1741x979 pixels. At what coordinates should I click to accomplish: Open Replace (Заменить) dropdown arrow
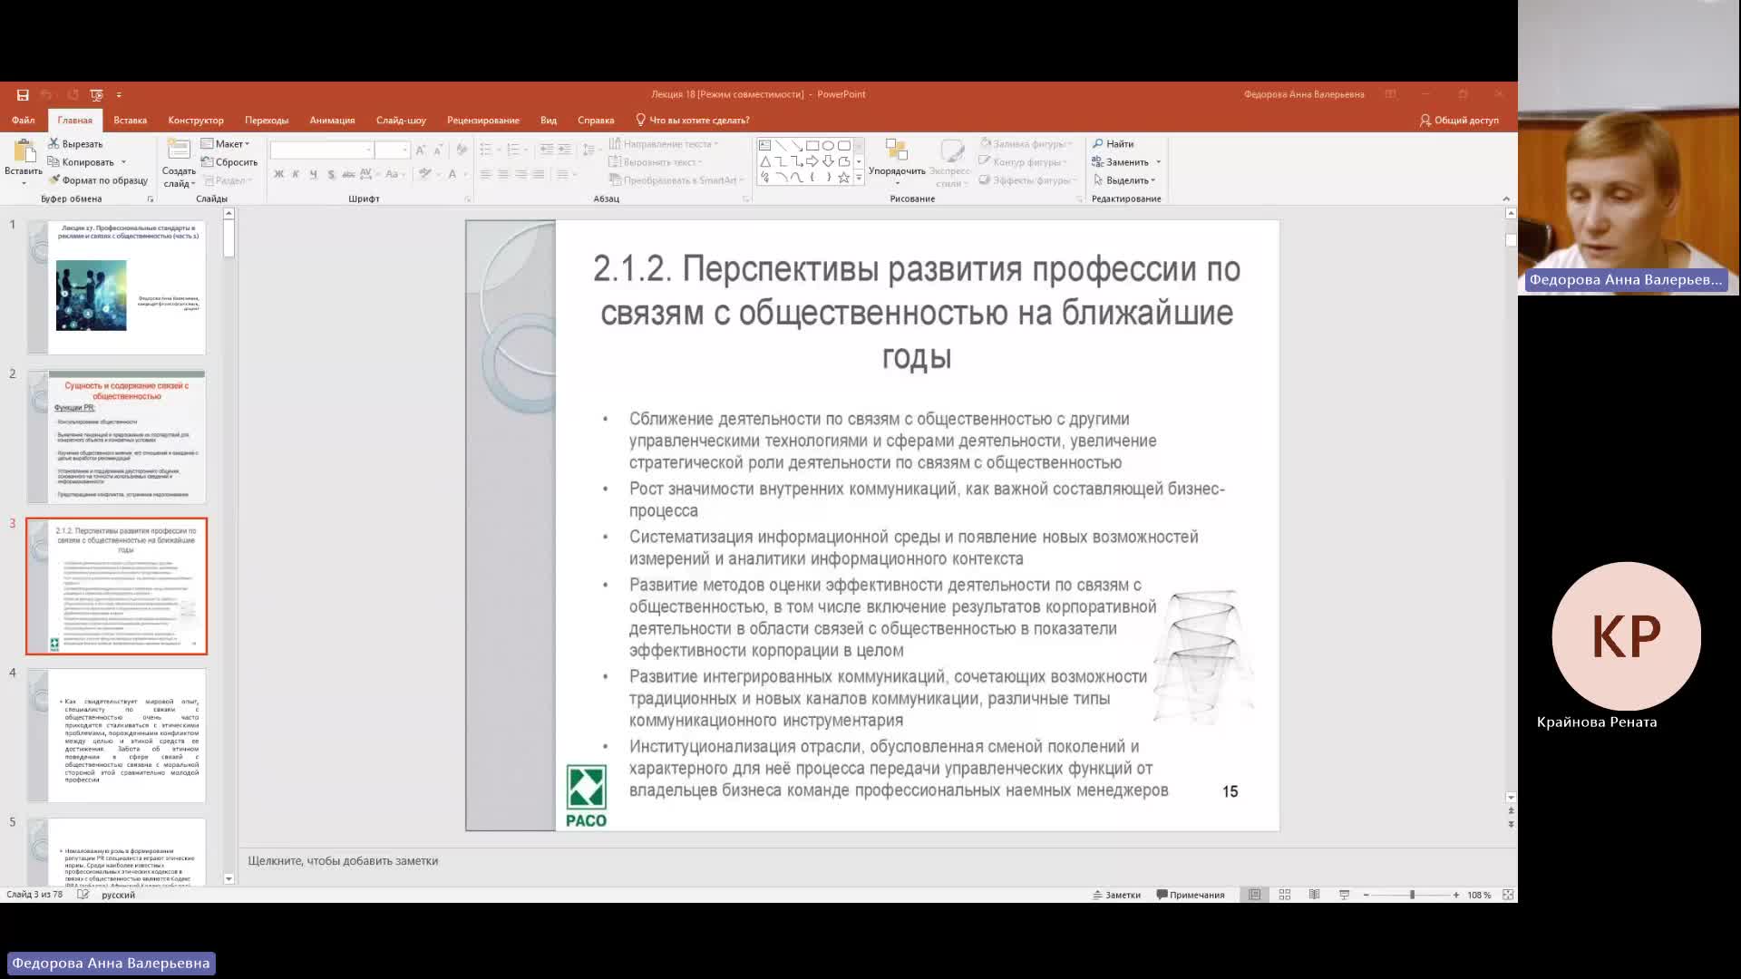1158,162
